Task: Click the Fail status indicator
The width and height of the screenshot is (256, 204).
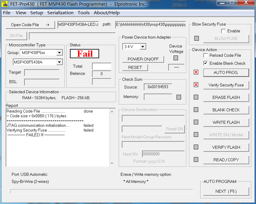Action: coord(85,53)
